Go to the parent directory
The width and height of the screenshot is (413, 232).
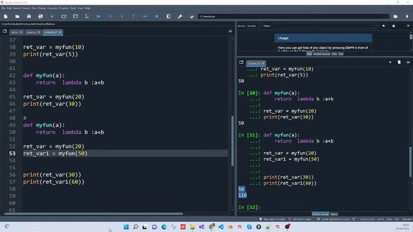pos(407,16)
